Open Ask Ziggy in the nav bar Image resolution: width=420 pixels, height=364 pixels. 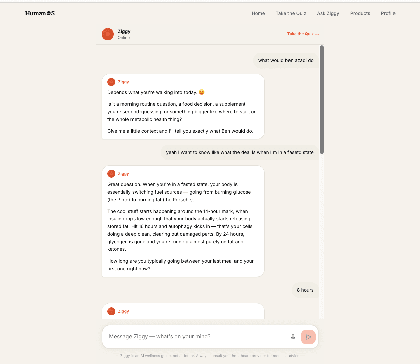tap(328, 13)
